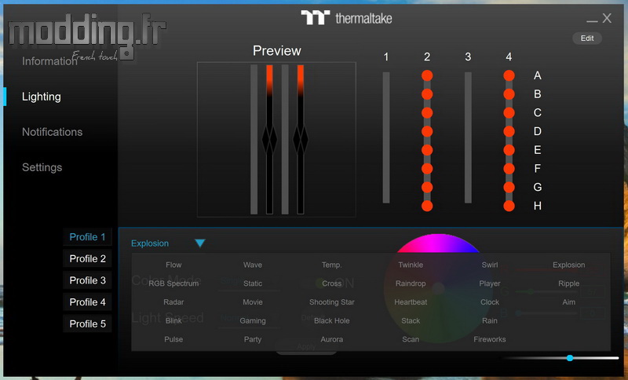This screenshot has height=380, width=628.
Task: Click the brightness slider handle
Action: [570, 357]
